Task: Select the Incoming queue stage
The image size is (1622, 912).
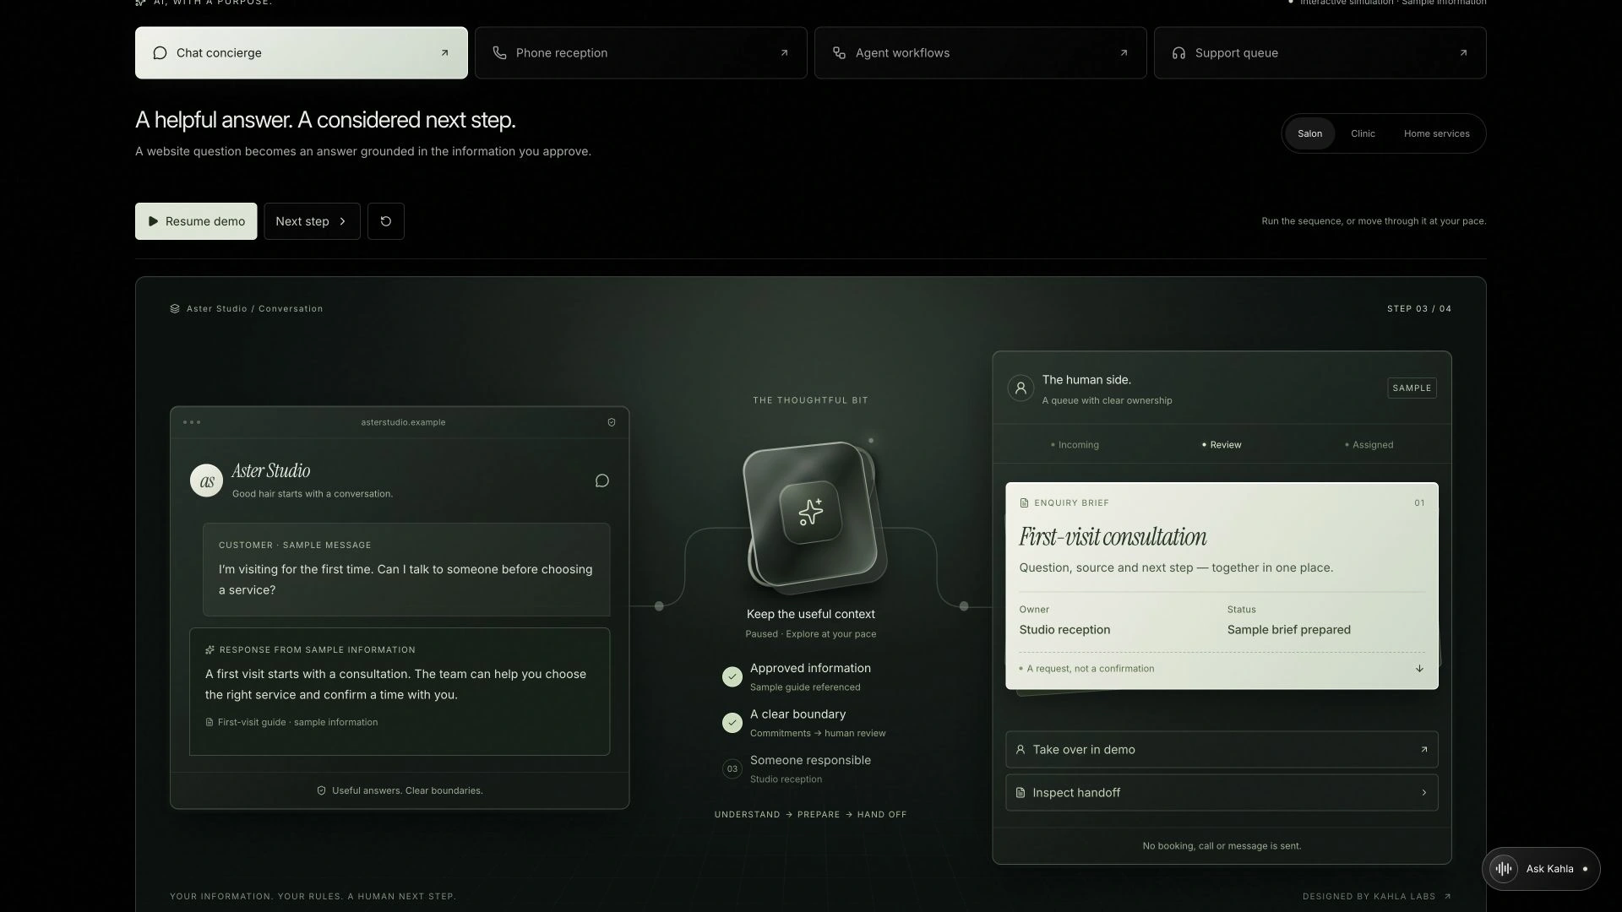Action: (1075, 445)
